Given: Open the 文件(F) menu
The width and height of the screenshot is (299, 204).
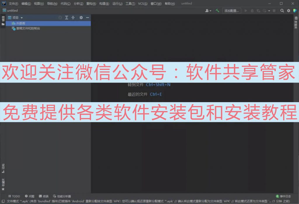Looking at the screenshot, I should point(13,4).
